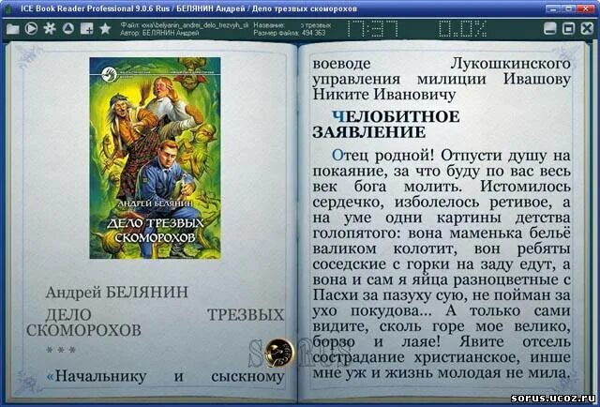Click the 'Размер файла: 494 363' text
Viewport: 600px width, 407px height.
pos(290,34)
